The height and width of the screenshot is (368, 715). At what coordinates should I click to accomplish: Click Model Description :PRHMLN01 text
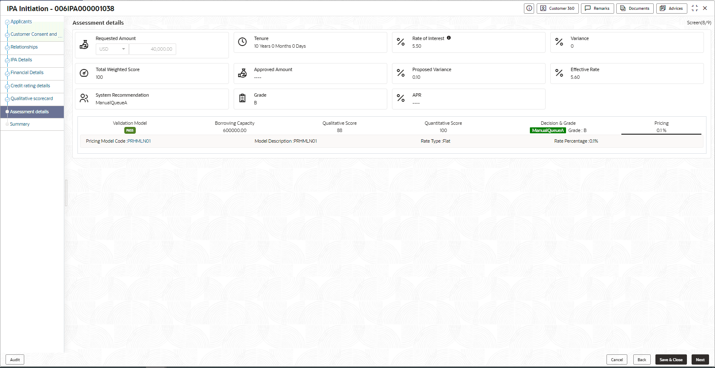pyautogui.click(x=286, y=141)
